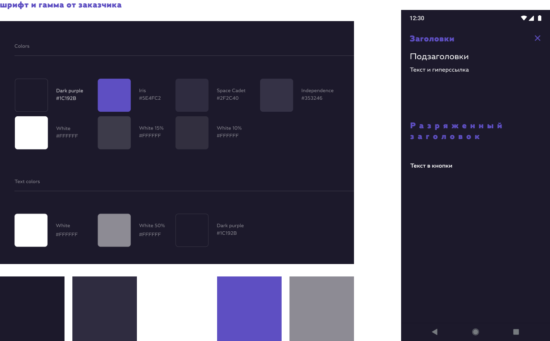Click the large Iris purple square below the palette
The height and width of the screenshot is (341, 550).
tap(249, 309)
